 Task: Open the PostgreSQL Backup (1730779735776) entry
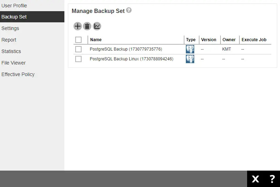click(x=126, y=49)
